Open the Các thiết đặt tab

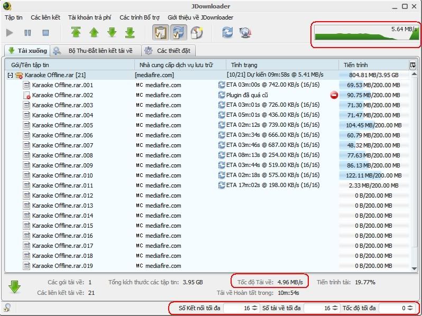169,51
